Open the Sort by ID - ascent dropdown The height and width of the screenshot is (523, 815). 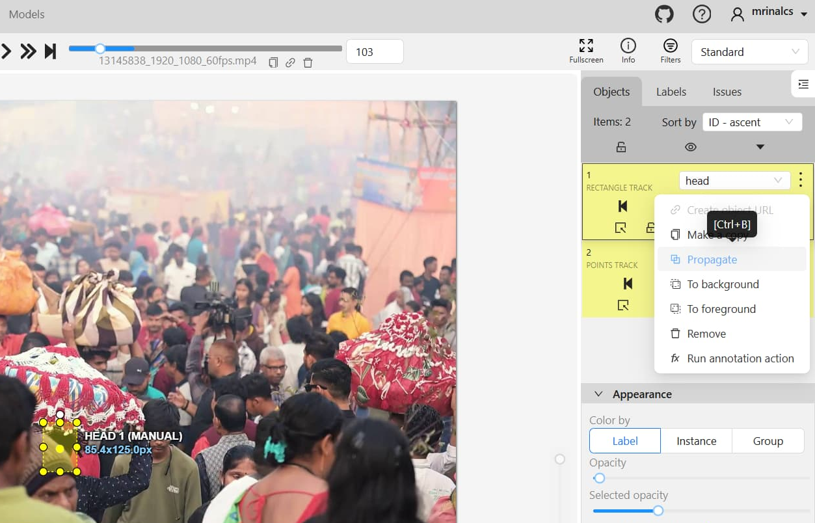point(751,122)
